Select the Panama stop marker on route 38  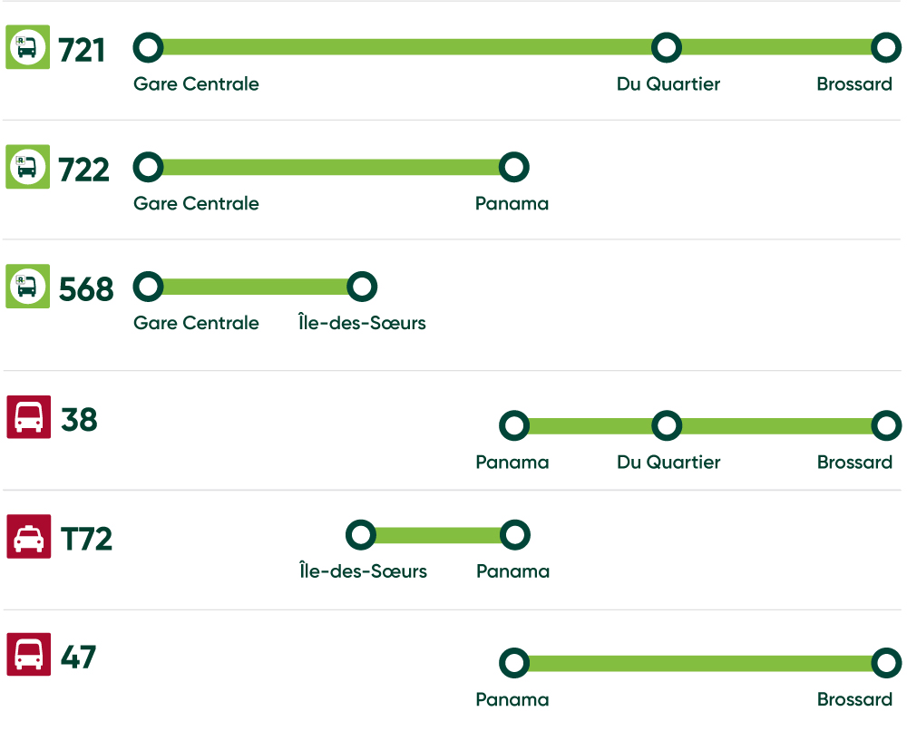[x=514, y=425]
